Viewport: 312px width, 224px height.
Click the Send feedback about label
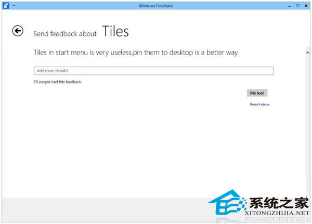[x=65, y=34]
